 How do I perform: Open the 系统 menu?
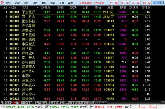point(8,3)
